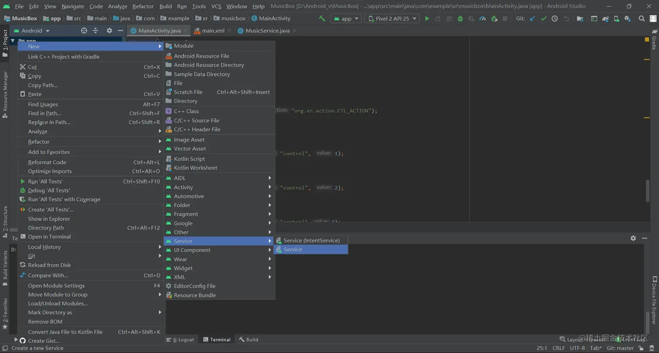This screenshot has height=353, width=659.
Task: Commit changes using the Git checkmark icon
Action: (544, 19)
